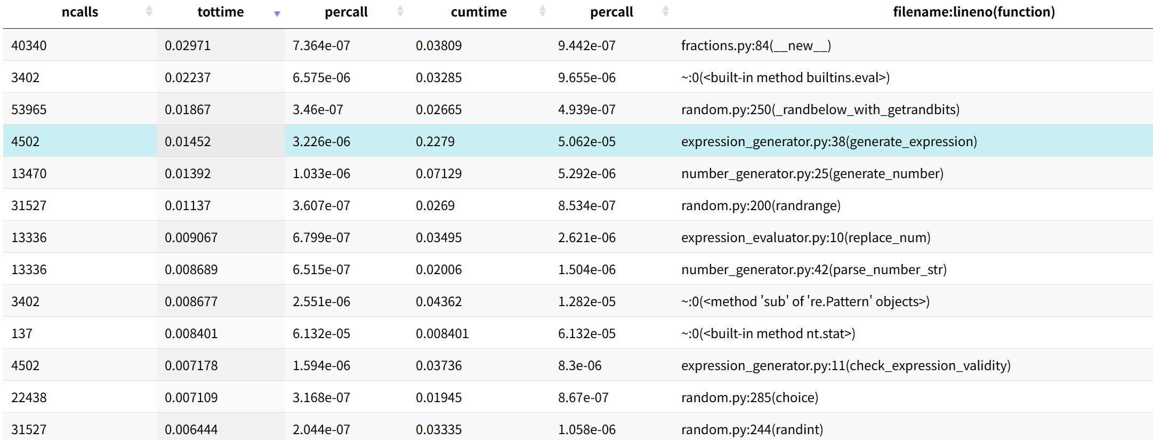Click sort arrows of percall column after tottime
1153x440 pixels.
tap(400, 11)
